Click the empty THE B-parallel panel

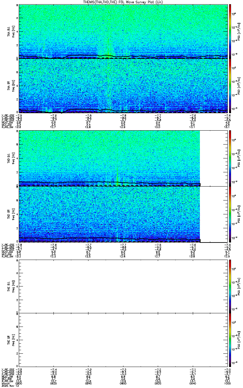pos(123,340)
